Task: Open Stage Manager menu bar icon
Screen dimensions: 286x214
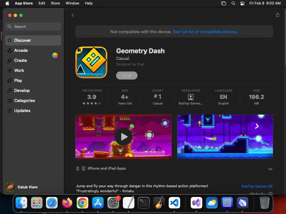Action: (x=223, y=3)
